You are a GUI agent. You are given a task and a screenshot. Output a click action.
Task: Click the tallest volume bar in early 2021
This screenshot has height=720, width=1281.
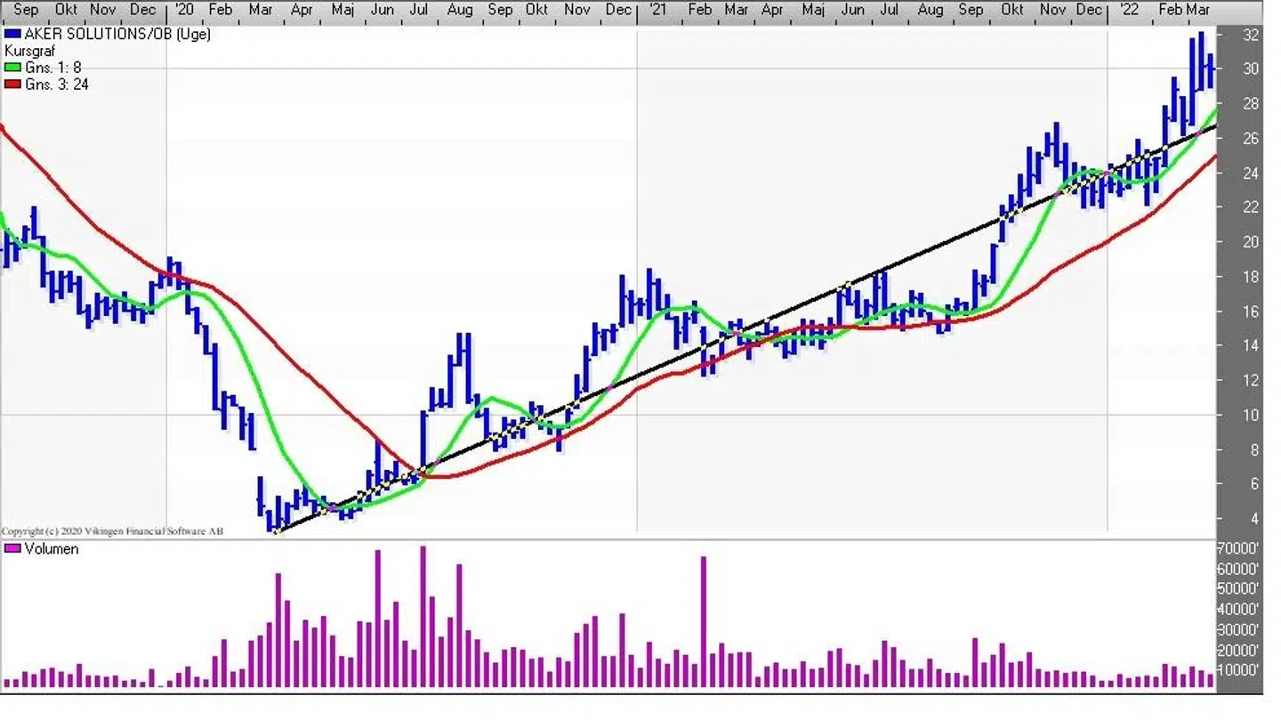pyautogui.click(x=703, y=621)
